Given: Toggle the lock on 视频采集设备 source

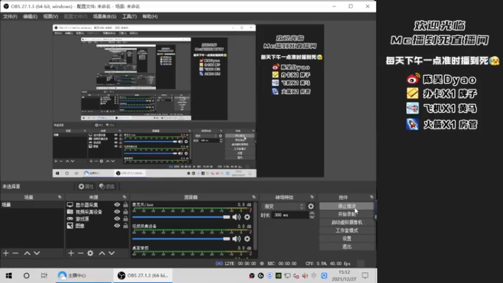Looking at the screenshot, I should click(x=125, y=212).
